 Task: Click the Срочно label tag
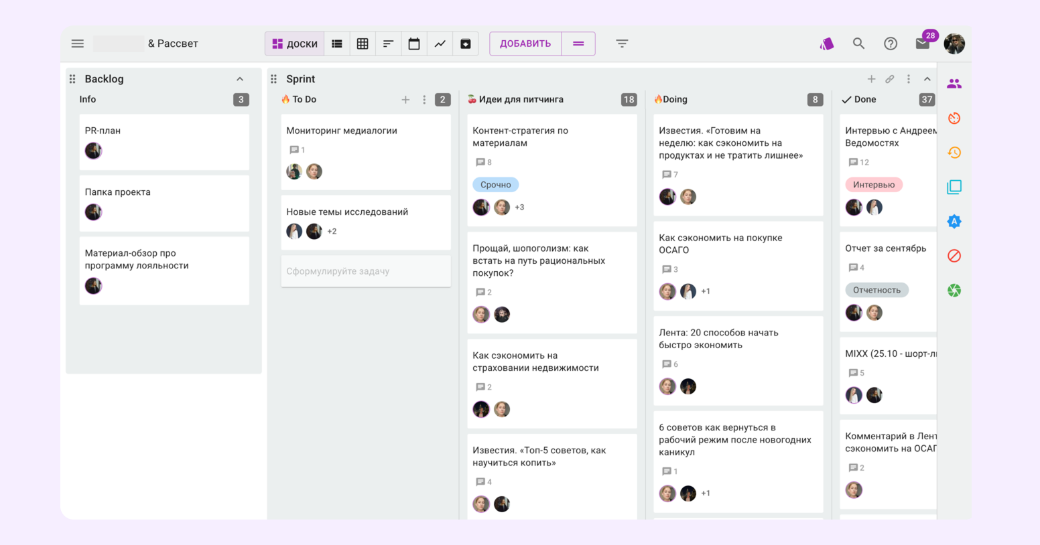click(x=495, y=185)
